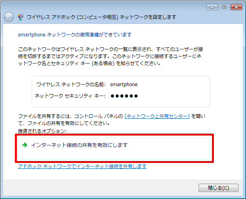Click the green arrow next to internet sharing option

pos(25,145)
